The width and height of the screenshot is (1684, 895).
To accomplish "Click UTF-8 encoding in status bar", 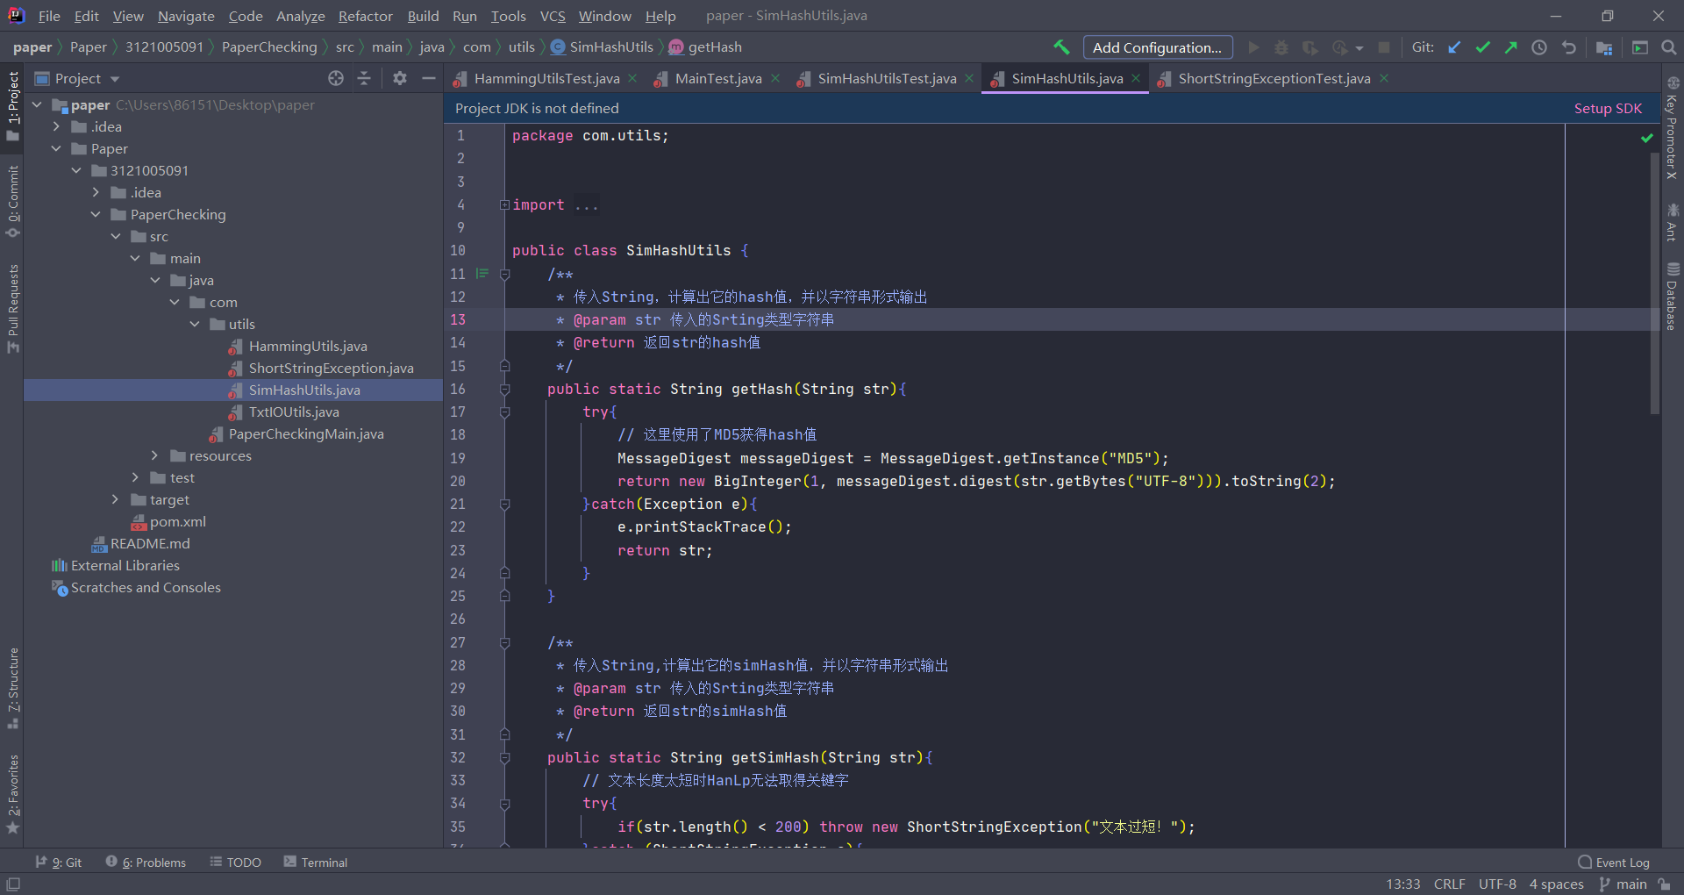I will point(1497,884).
